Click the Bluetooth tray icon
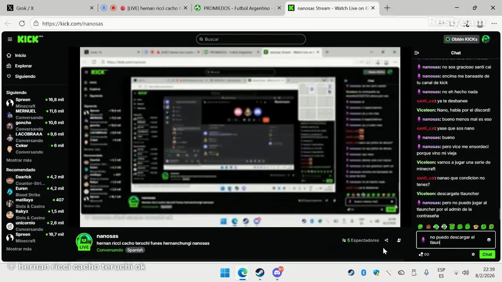 point(364,273)
